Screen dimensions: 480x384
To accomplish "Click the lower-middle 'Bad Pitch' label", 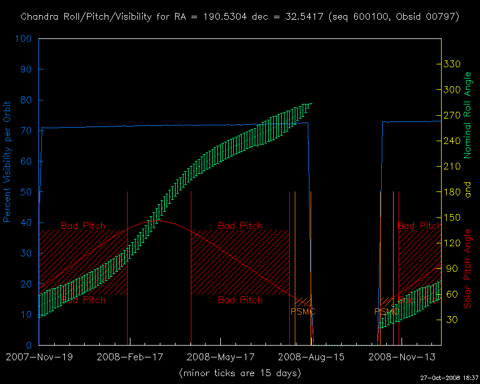I will pyautogui.click(x=240, y=300).
